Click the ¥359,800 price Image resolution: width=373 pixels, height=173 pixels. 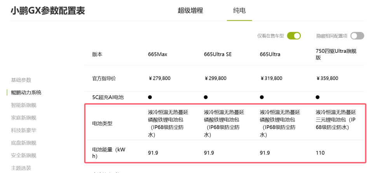[327, 78]
